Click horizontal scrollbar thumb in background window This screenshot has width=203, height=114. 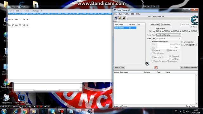tap(47, 90)
